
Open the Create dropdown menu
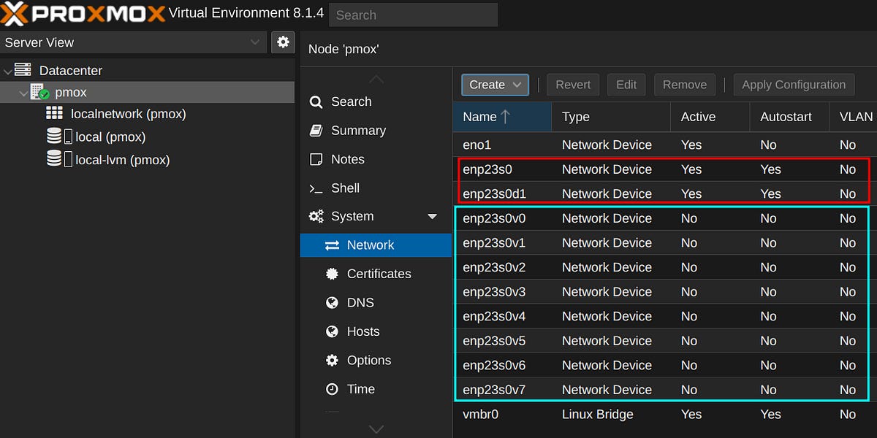point(495,85)
